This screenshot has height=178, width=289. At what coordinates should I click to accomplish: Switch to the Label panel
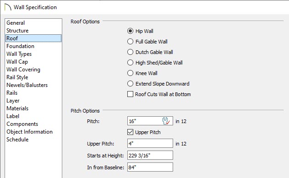(x=33, y=116)
